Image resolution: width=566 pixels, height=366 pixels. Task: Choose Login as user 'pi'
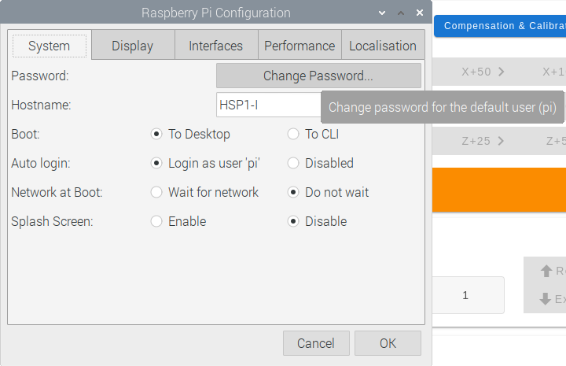[156, 163]
